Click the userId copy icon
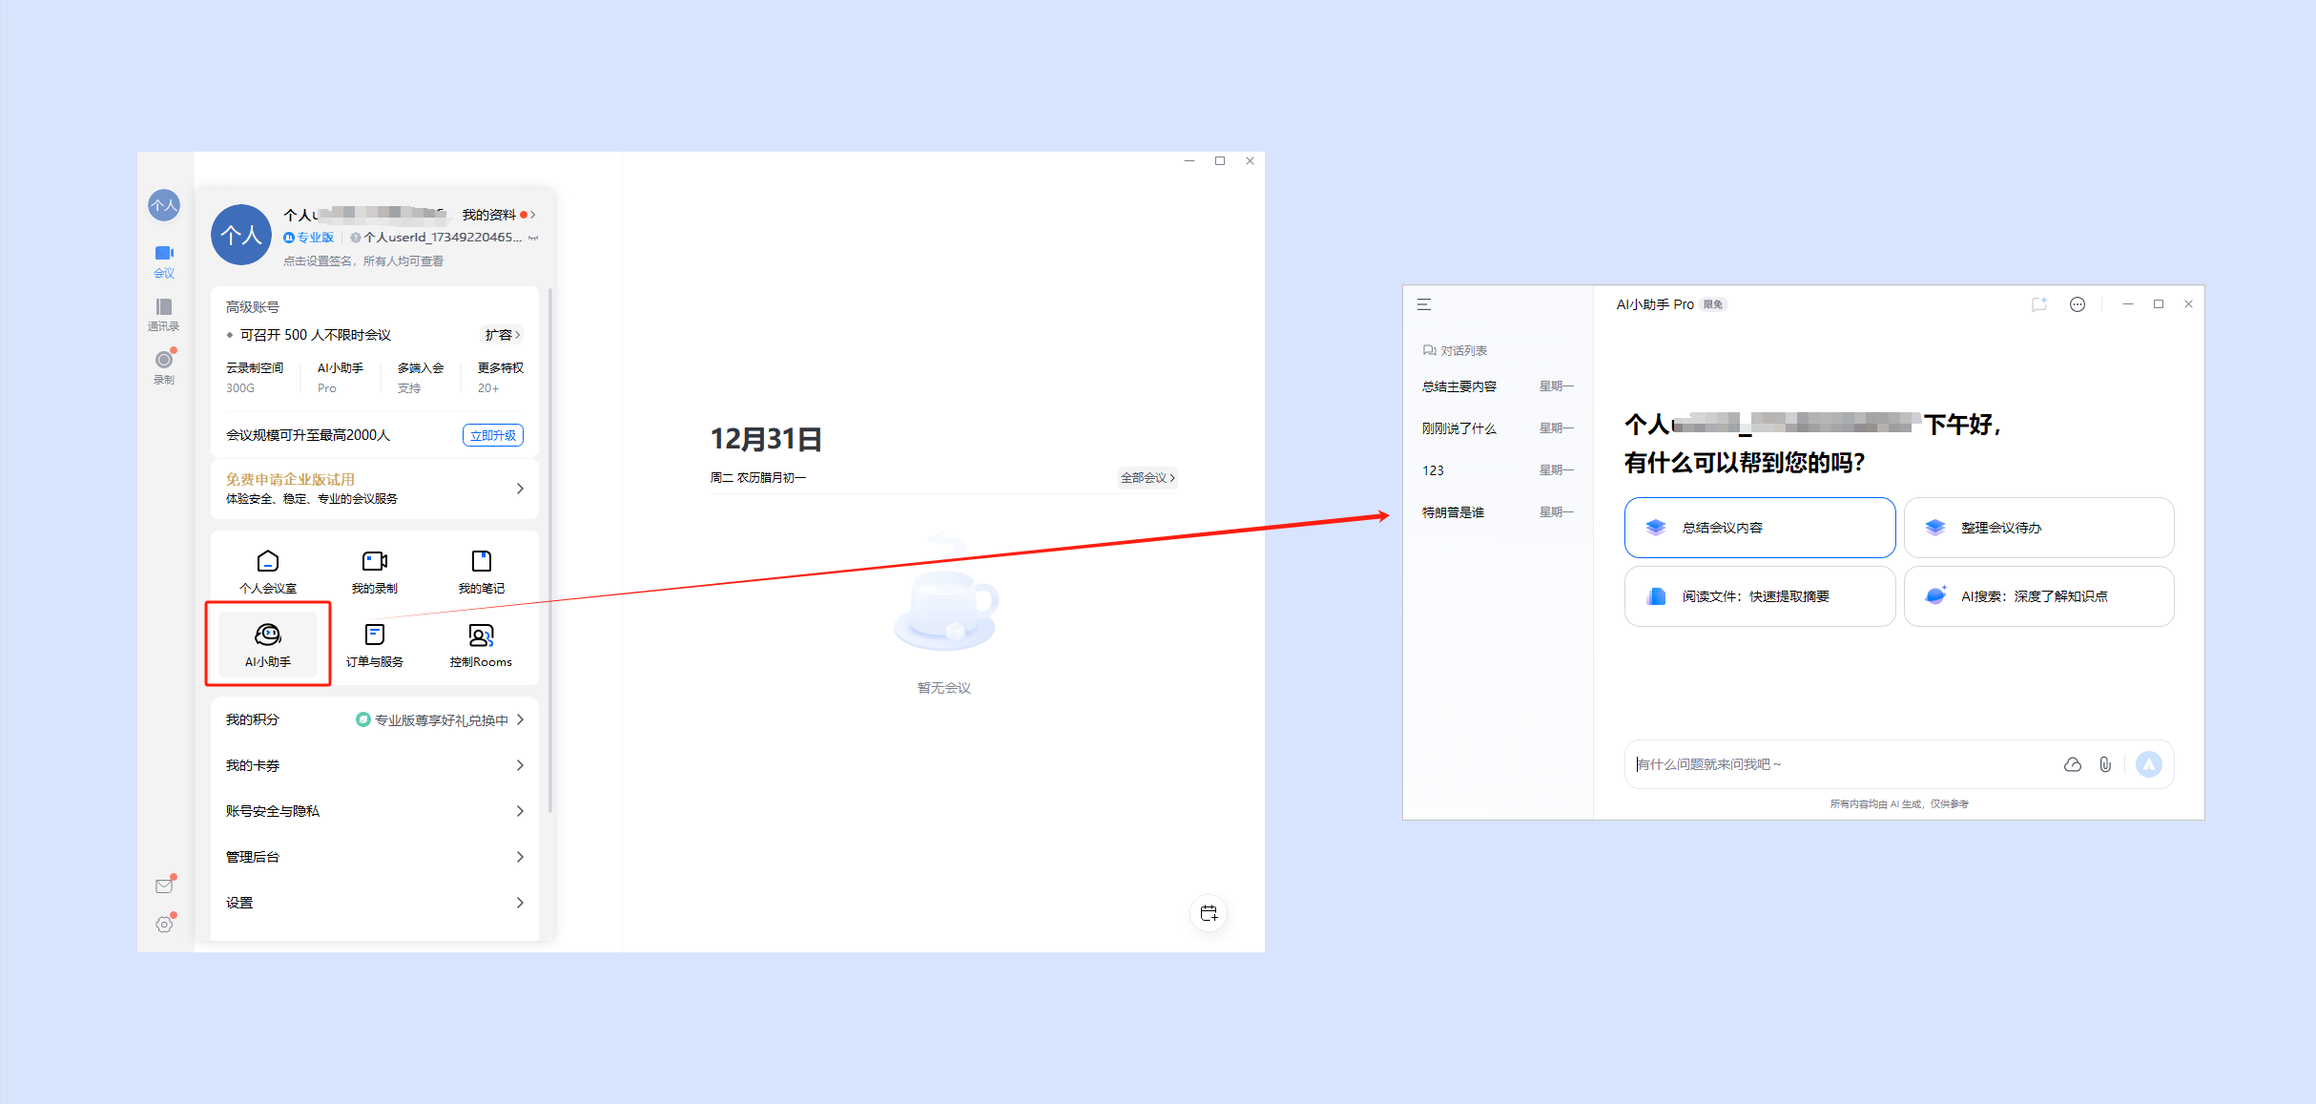This screenshot has height=1104, width=2316. click(x=533, y=238)
